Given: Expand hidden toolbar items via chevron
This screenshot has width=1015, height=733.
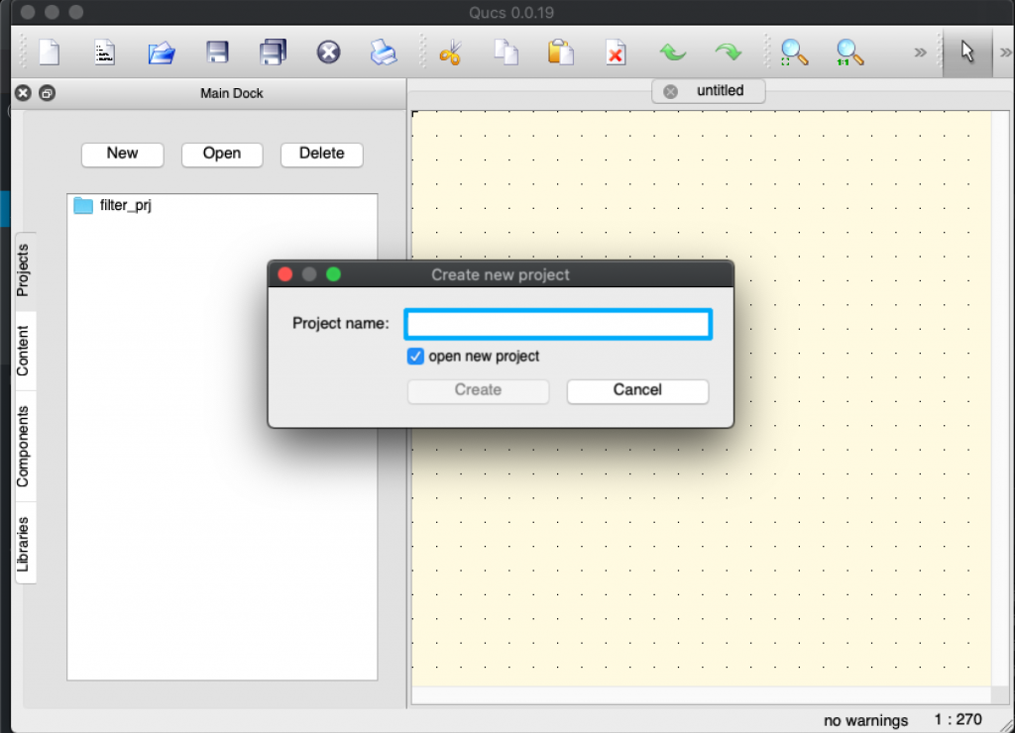Looking at the screenshot, I should [920, 52].
